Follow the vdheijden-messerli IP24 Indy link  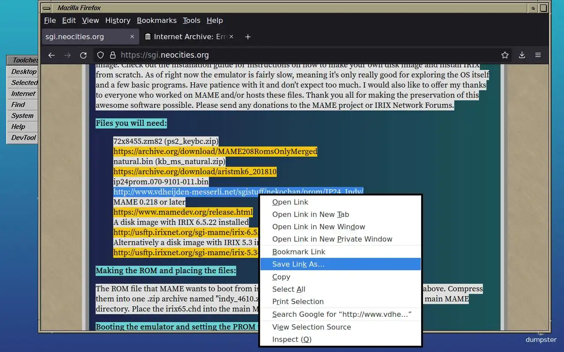[238, 191]
